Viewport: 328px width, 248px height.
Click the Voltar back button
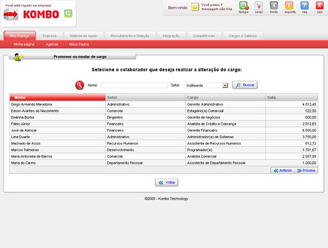(166, 182)
